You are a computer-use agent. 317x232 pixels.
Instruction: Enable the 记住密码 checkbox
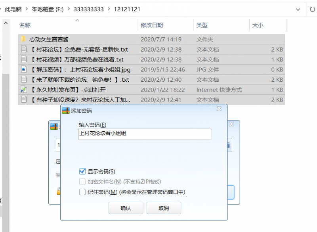pos(82,192)
